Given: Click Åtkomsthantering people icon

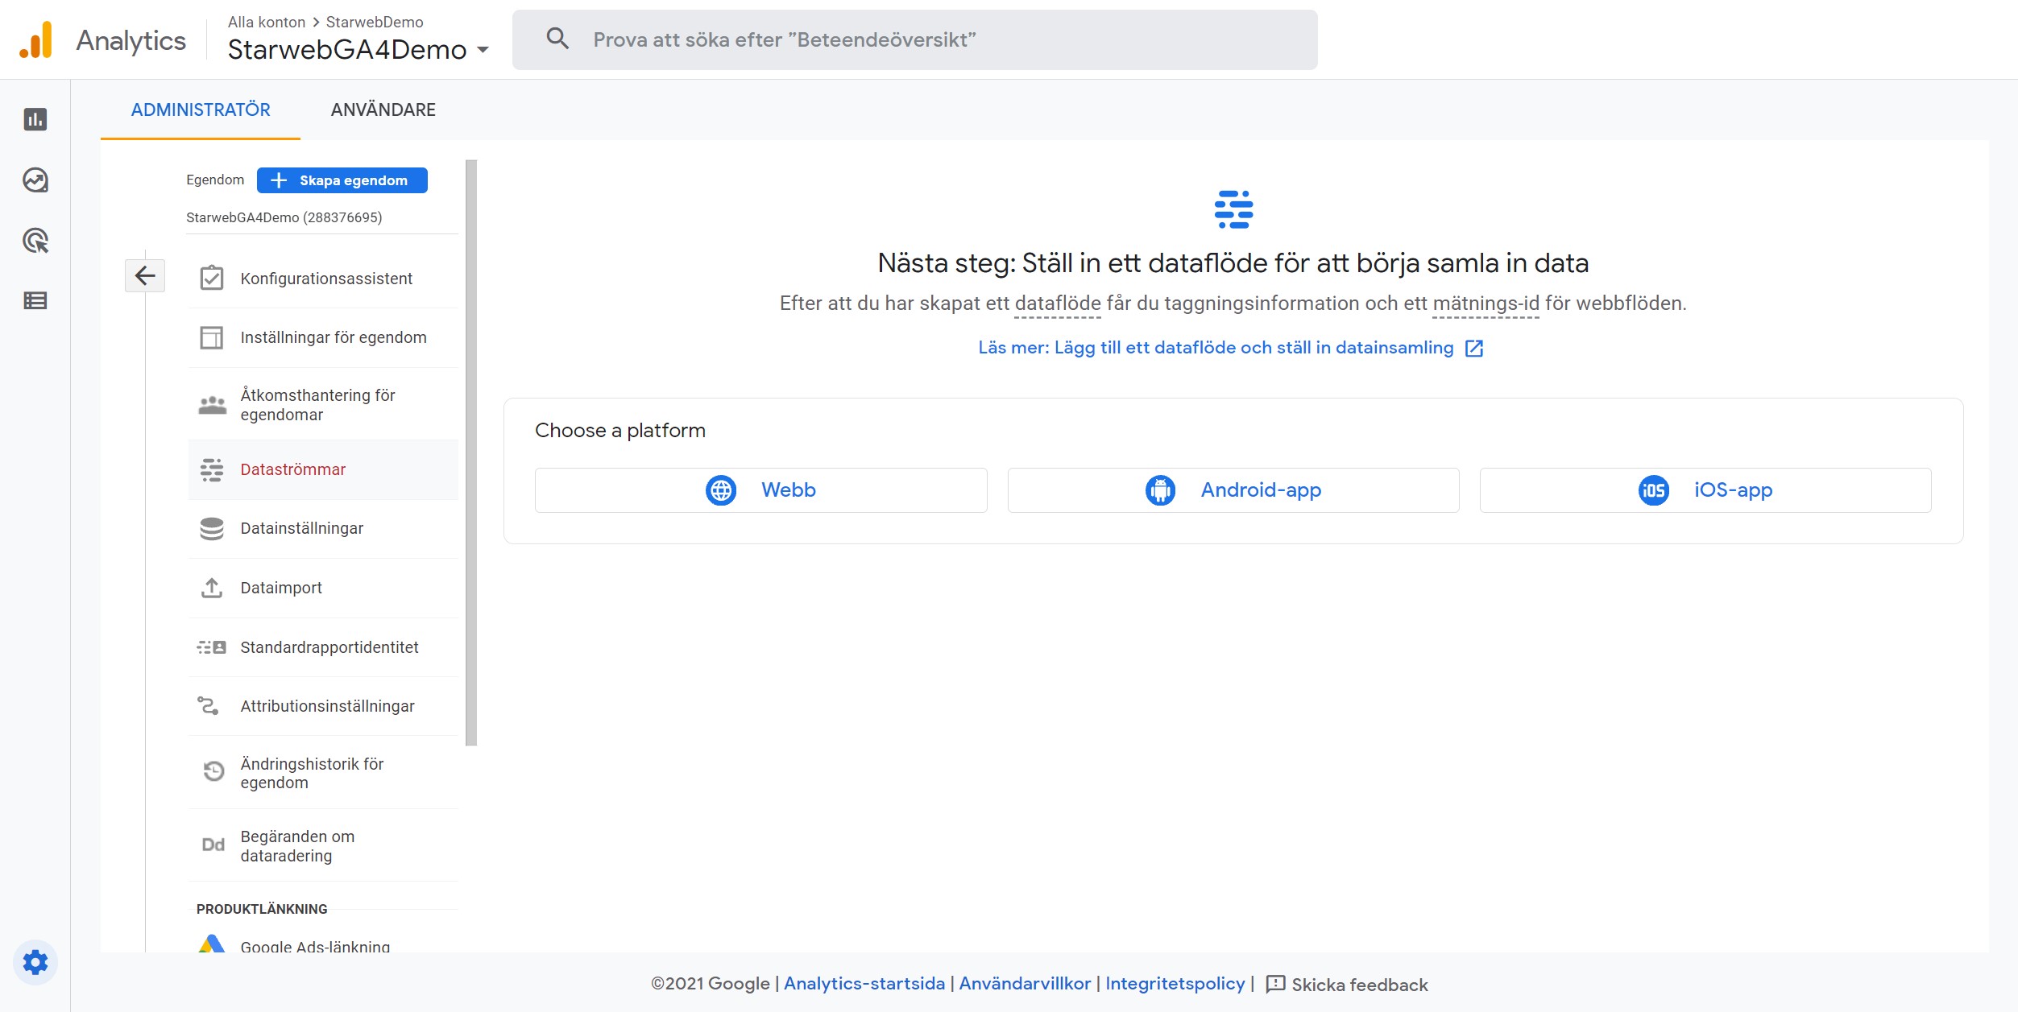Looking at the screenshot, I should coord(212,405).
